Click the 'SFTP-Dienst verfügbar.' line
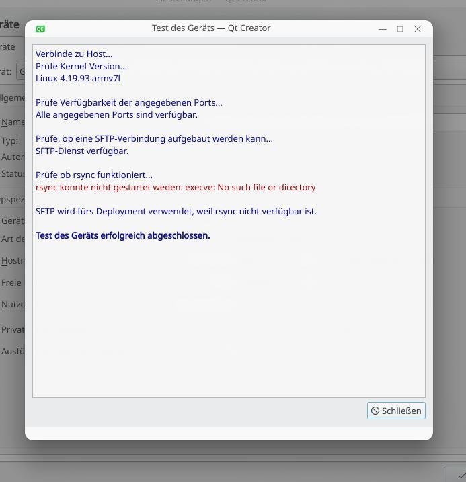 82,151
